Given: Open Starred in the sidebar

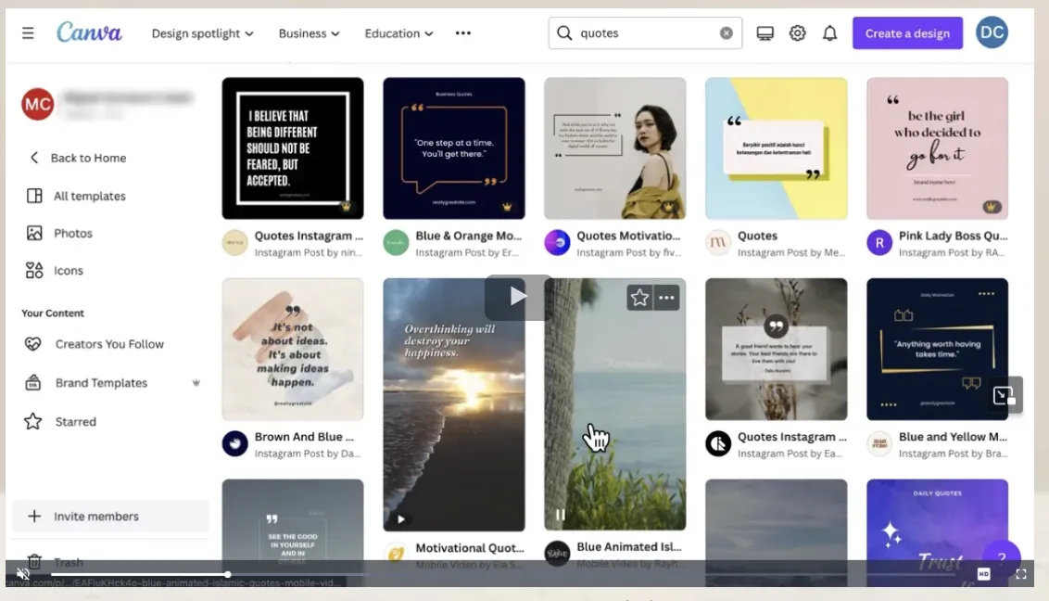Looking at the screenshot, I should [76, 422].
